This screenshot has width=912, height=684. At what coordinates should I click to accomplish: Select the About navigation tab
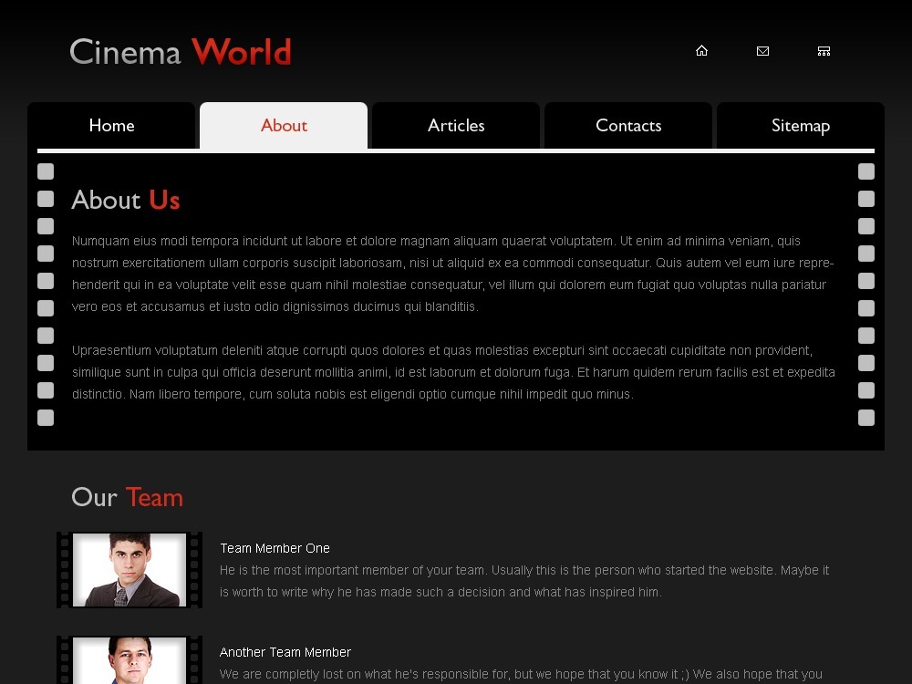[284, 125]
